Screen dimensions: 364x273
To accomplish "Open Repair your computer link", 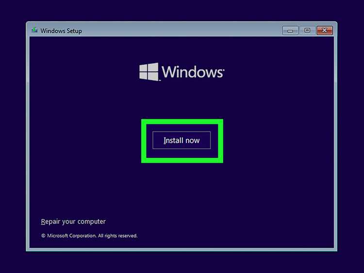I will (73, 222).
